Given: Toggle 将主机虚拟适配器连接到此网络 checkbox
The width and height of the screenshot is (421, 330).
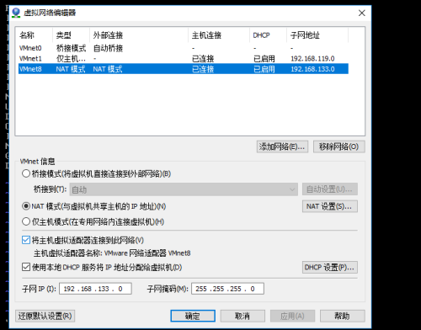Looking at the screenshot, I should pyautogui.click(x=26, y=240).
